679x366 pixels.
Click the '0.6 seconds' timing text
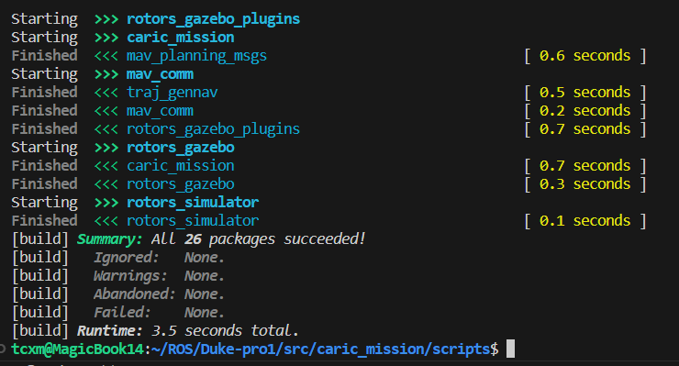584,56
